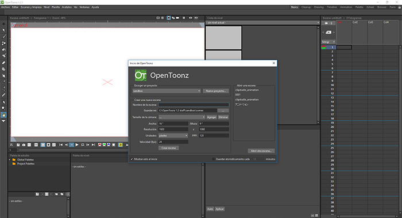This screenshot has height=218, width=402.
Task: Click the 'Nuevo proyecto...' button
Action: (x=216, y=91)
